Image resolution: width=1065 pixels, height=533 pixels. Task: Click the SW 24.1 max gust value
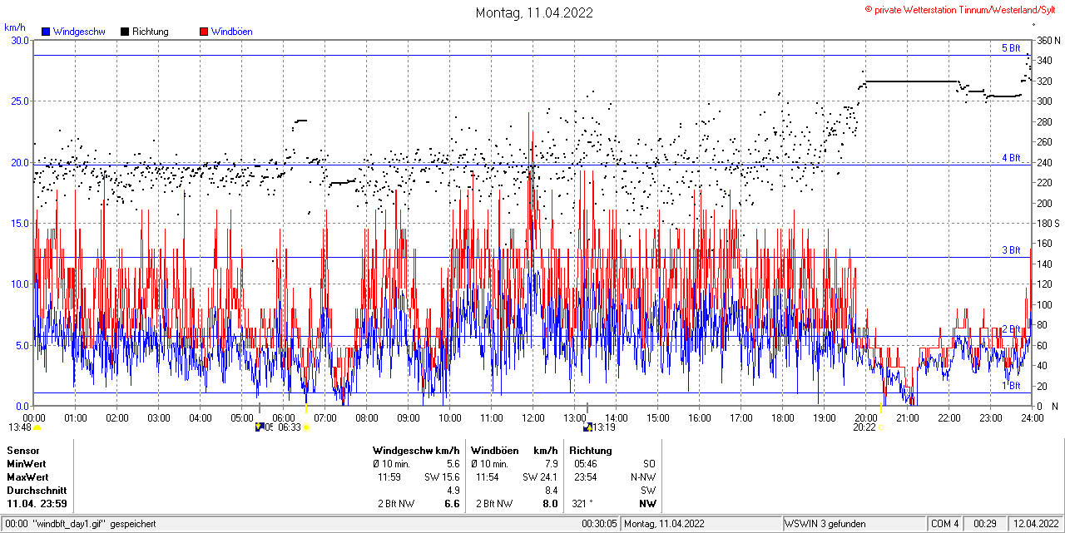tap(540, 477)
